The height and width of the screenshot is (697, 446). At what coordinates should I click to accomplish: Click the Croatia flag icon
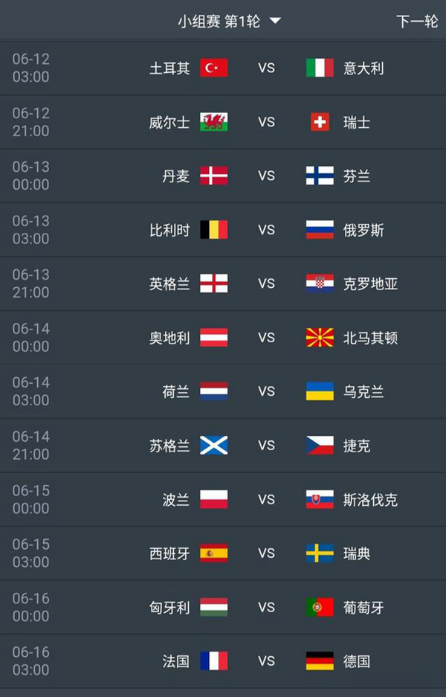(320, 283)
